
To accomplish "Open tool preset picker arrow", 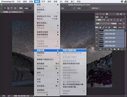I will 1,8.
